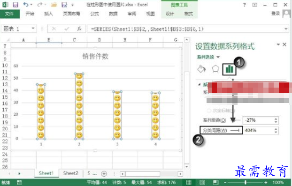This screenshot has height=186, width=292.
Task: Open the View ribbon tab
Action: (151, 14)
